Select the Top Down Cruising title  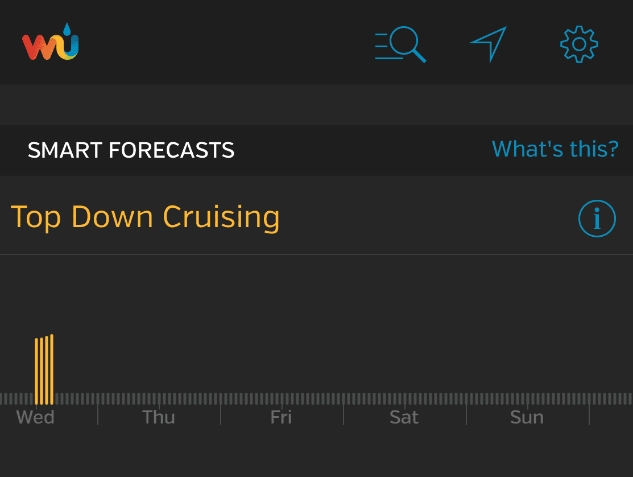coord(146,217)
